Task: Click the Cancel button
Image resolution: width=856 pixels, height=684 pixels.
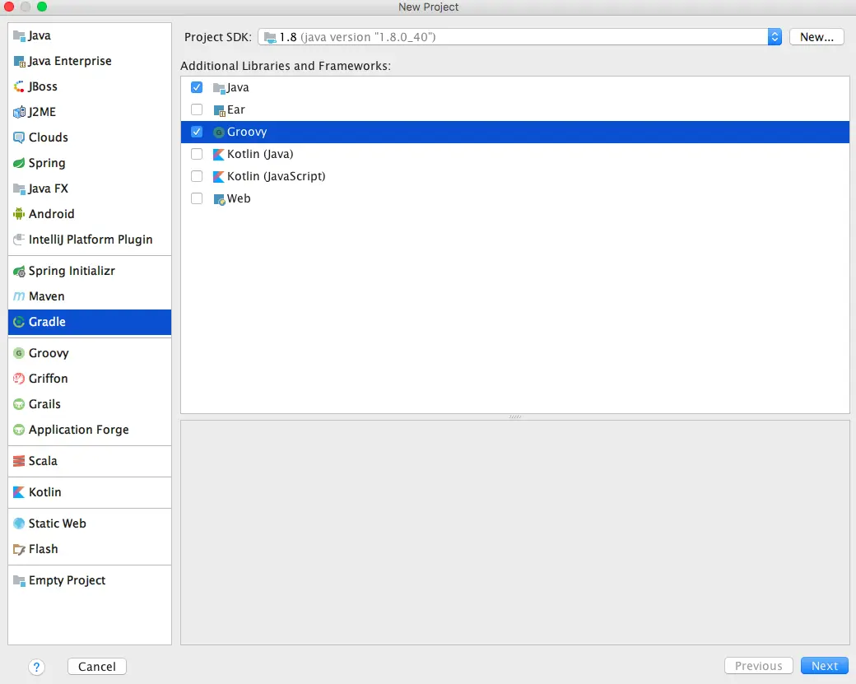Action: pos(97,667)
